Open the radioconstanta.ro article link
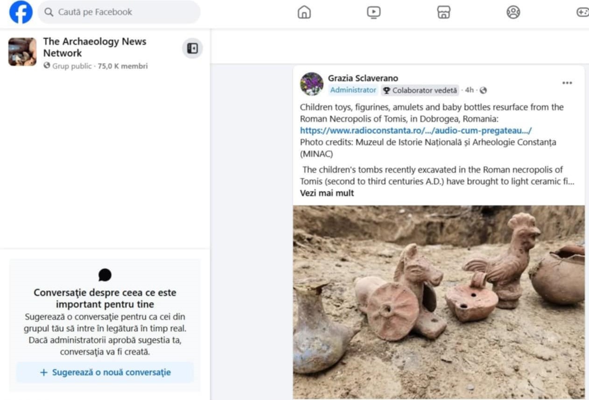The width and height of the screenshot is (589, 400). tap(416, 130)
